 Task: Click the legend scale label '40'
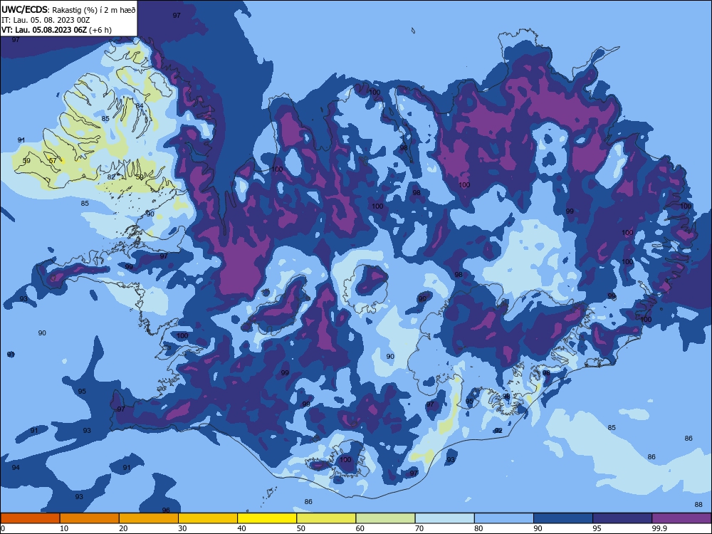(x=241, y=528)
